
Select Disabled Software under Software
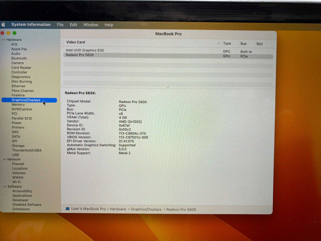pyautogui.click(x=27, y=204)
